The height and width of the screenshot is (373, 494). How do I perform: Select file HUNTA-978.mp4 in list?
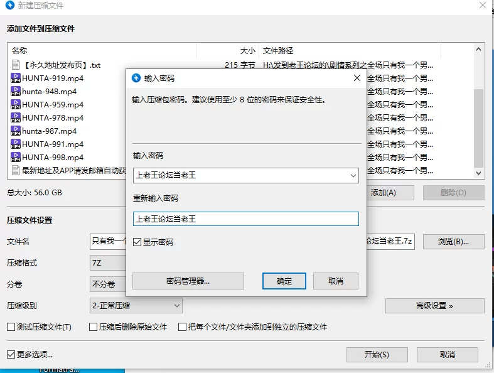point(53,118)
